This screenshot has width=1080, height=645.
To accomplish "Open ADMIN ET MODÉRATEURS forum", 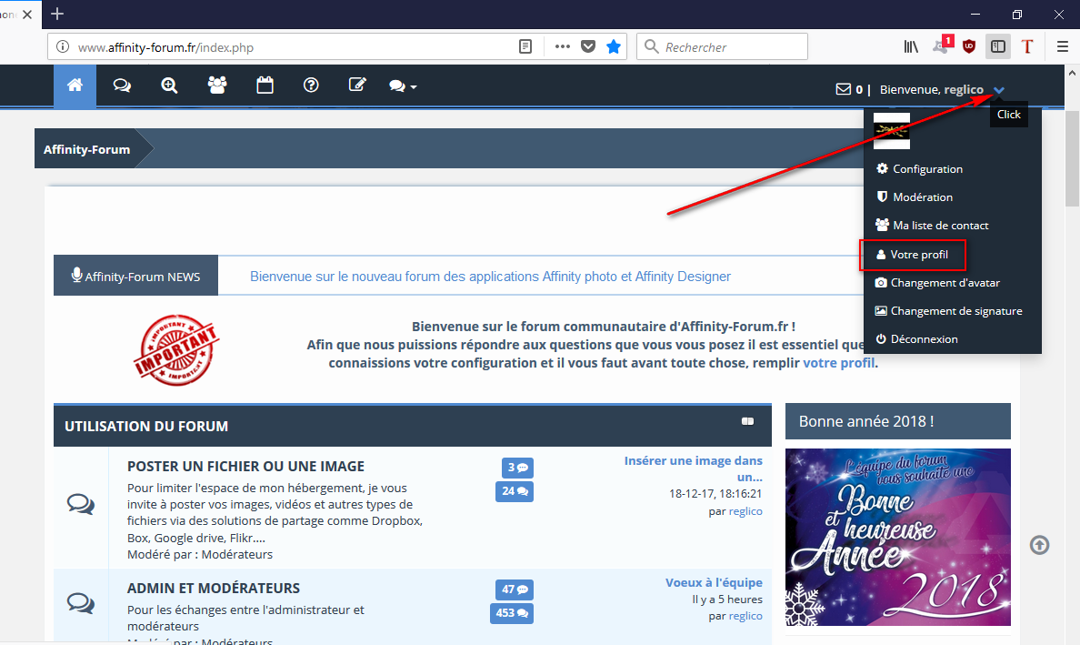I will pos(214,589).
